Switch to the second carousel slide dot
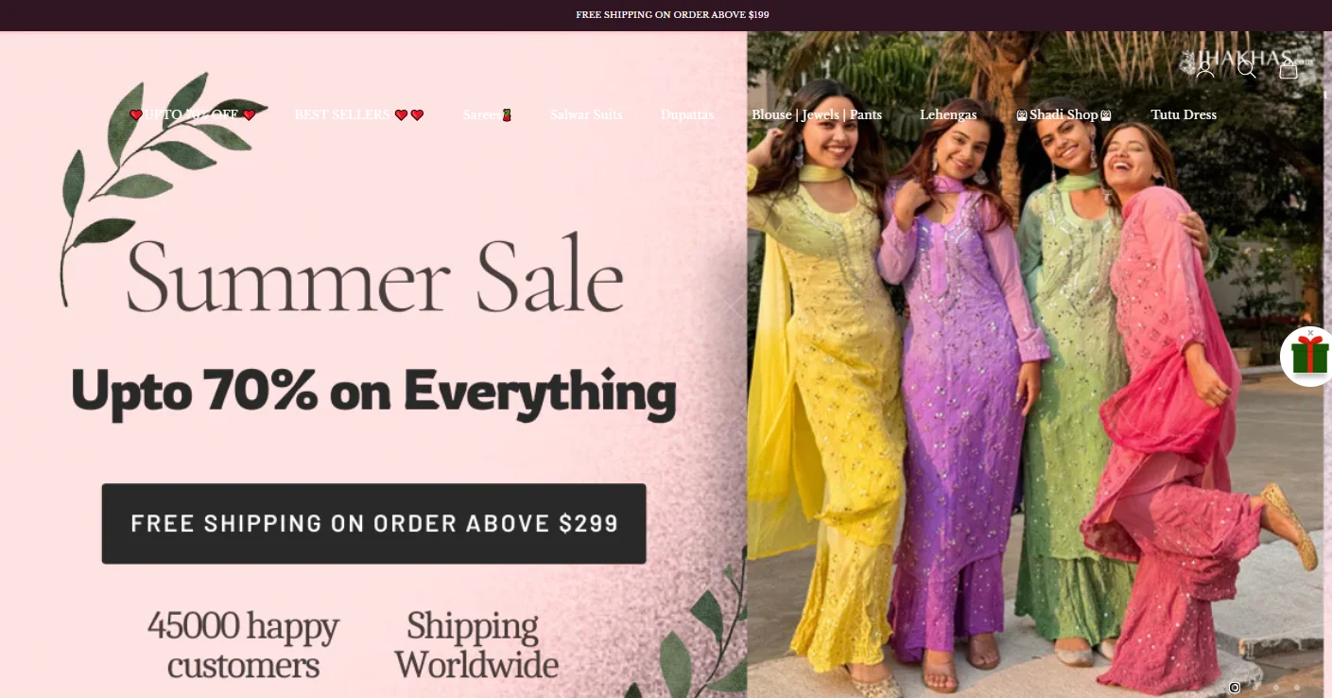This screenshot has width=1332, height=698. [1255, 688]
